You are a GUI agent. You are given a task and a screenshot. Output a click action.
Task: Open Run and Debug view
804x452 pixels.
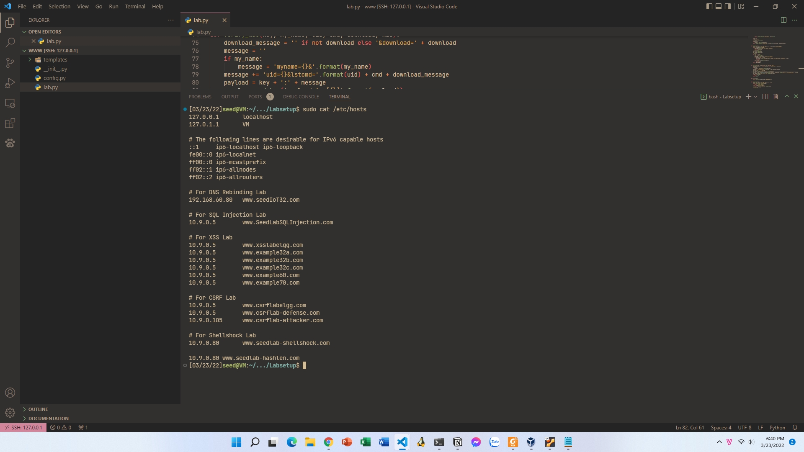[10, 83]
